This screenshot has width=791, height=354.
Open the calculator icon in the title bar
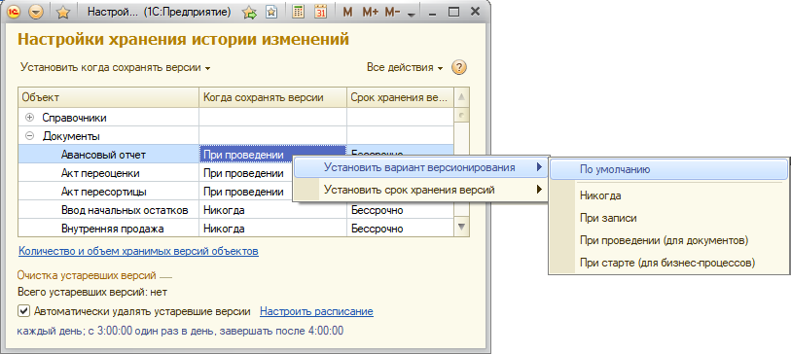pos(298,12)
